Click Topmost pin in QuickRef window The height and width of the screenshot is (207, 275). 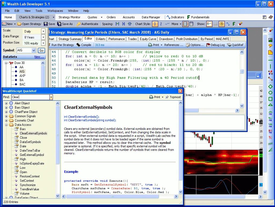coord(173,97)
